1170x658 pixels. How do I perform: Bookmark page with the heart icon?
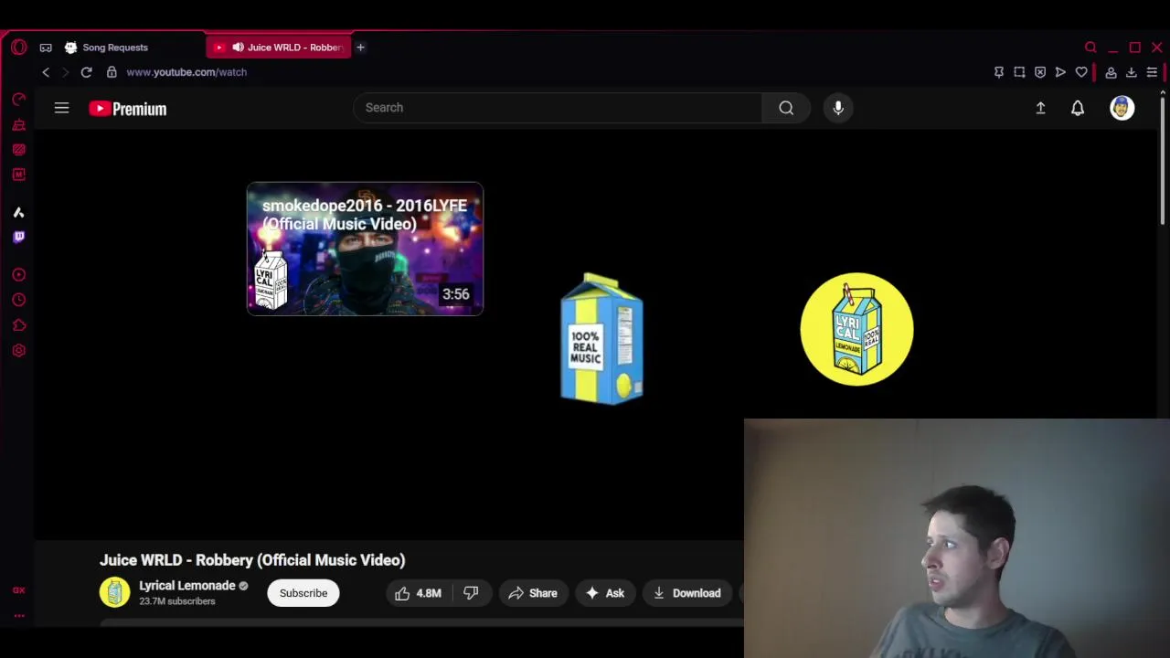coord(1081,72)
